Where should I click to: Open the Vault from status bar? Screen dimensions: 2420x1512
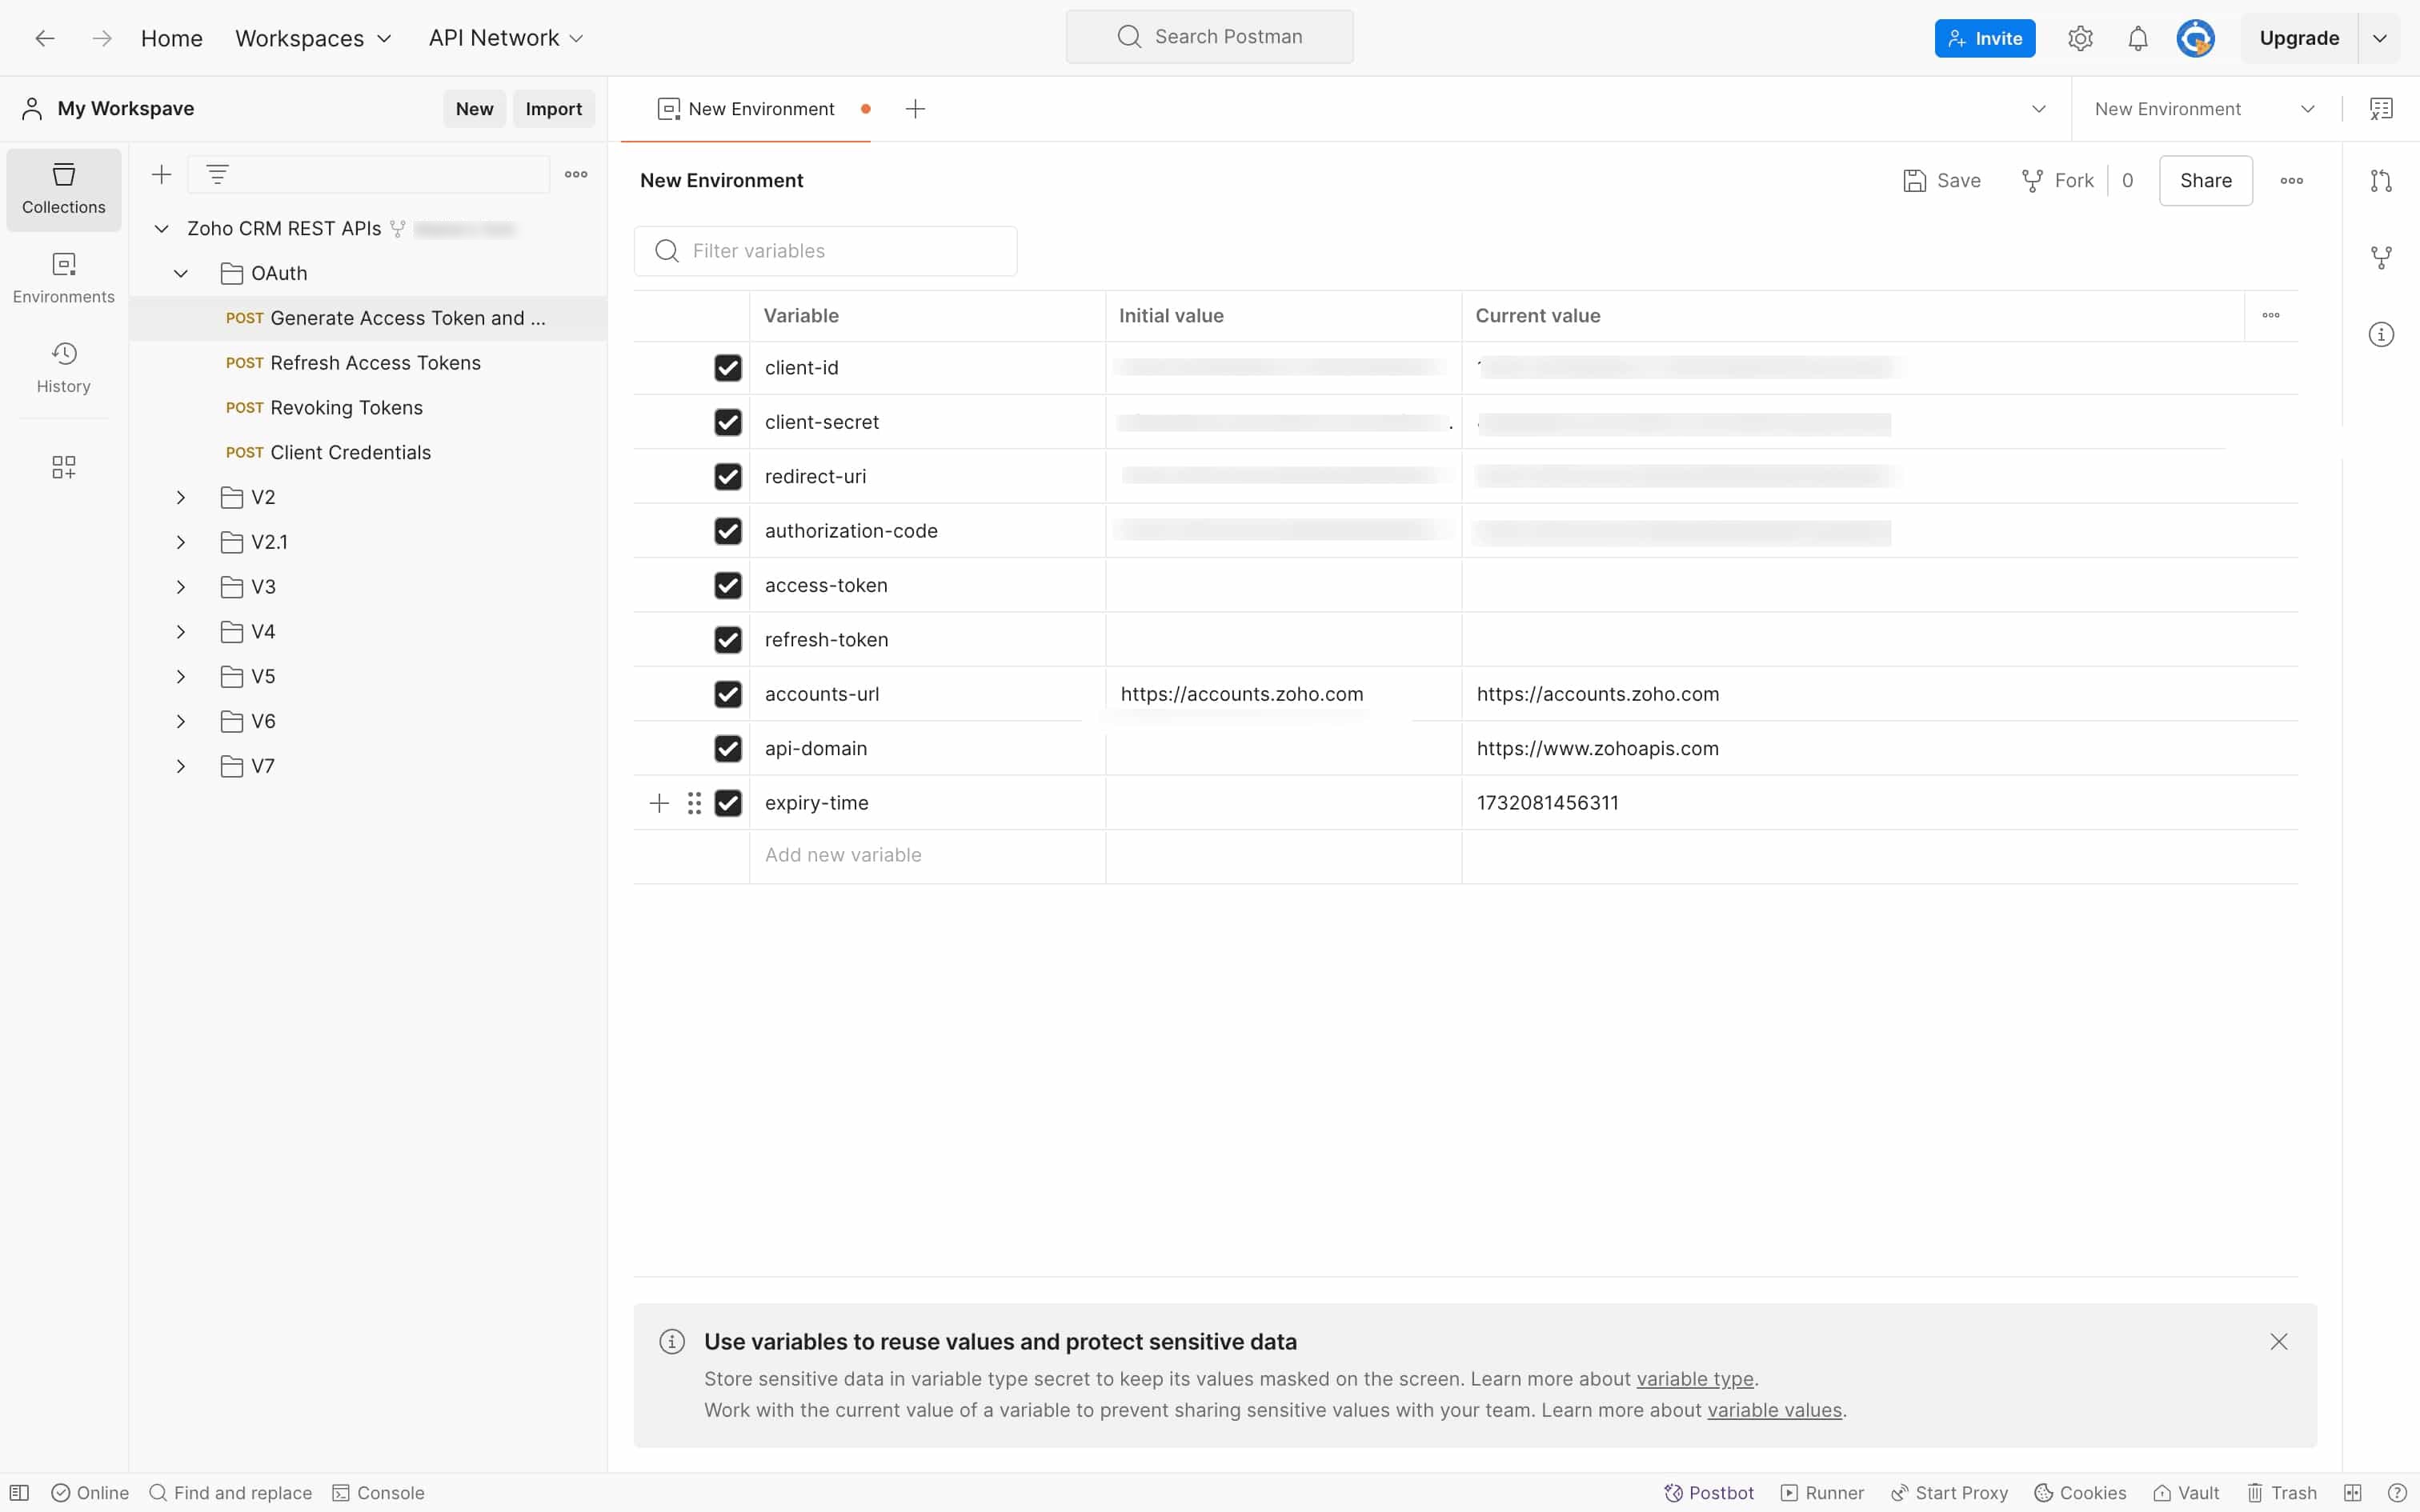pyautogui.click(x=2186, y=1492)
